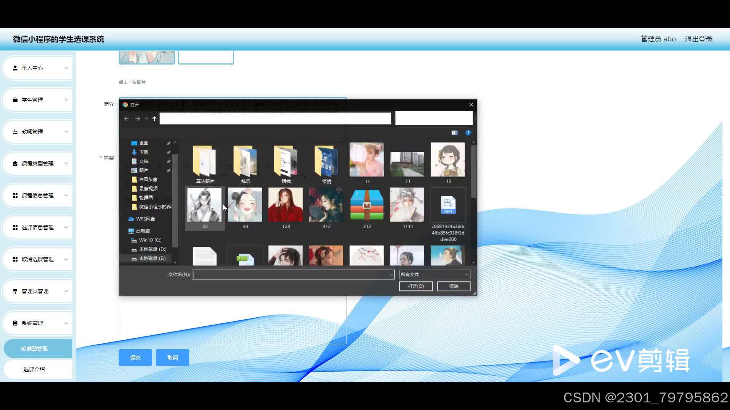Select the MP4 video file icon
The width and height of the screenshot is (730, 410).
coord(448,205)
